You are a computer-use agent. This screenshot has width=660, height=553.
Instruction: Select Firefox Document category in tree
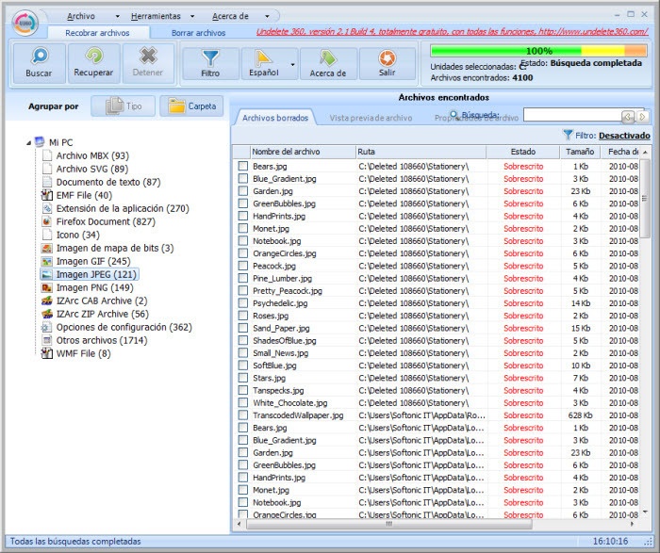tap(105, 221)
